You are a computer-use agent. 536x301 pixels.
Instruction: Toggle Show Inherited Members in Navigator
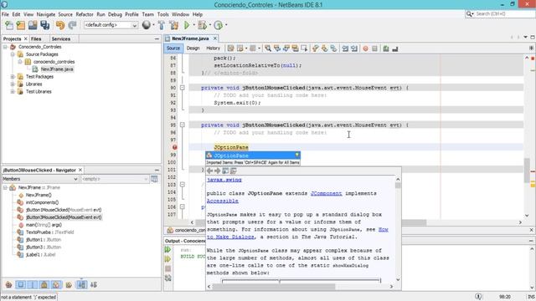8,284
